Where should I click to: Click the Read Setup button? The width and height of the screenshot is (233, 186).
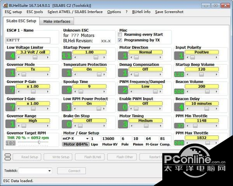point(27,157)
